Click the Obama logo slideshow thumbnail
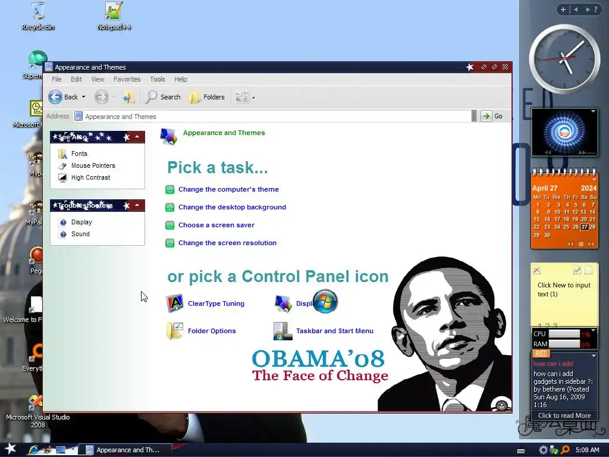This screenshot has height=457, width=609. coord(564,132)
